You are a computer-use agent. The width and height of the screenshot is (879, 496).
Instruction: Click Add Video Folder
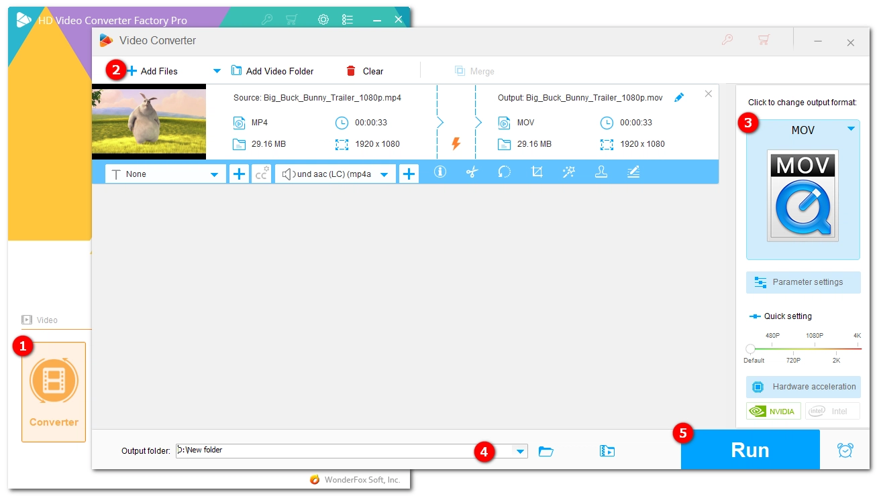pyautogui.click(x=272, y=71)
